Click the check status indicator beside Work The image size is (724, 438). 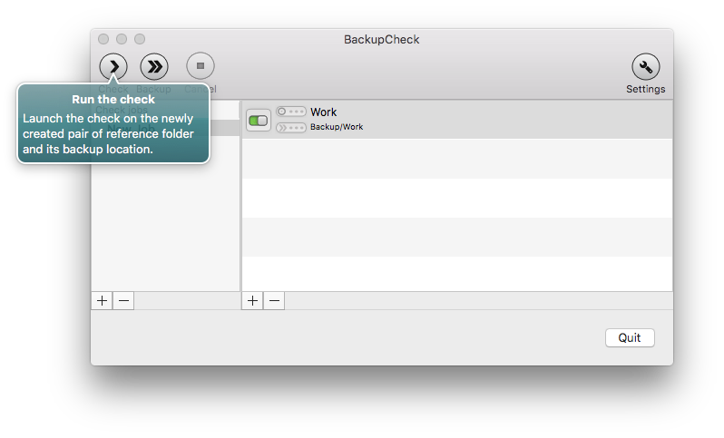click(x=291, y=112)
